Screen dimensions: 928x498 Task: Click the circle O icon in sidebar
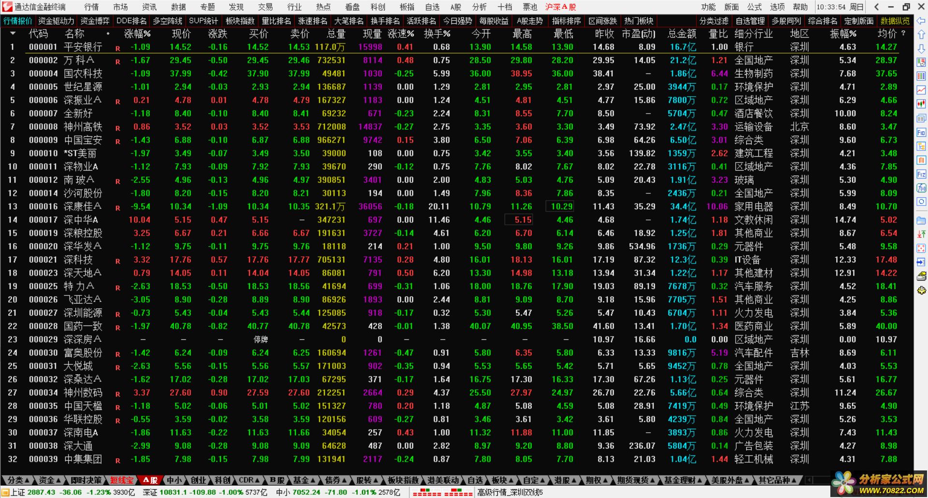(921, 202)
